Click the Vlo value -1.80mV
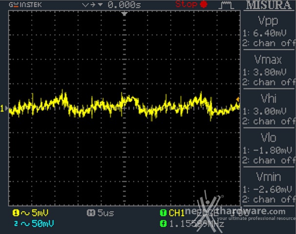The width and height of the screenshot is (296, 234). pyautogui.click(x=273, y=151)
